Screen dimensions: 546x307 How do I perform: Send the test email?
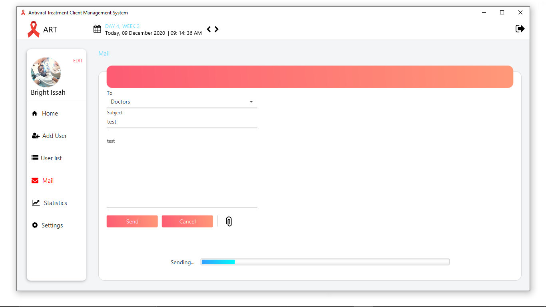click(132, 221)
